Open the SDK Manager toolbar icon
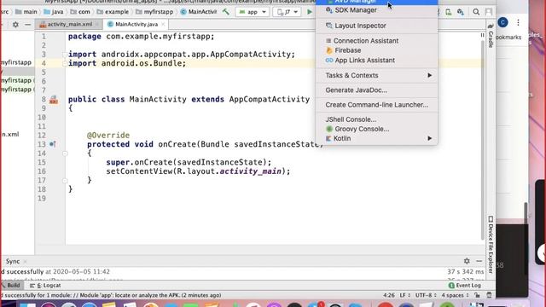 [x=461, y=12]
